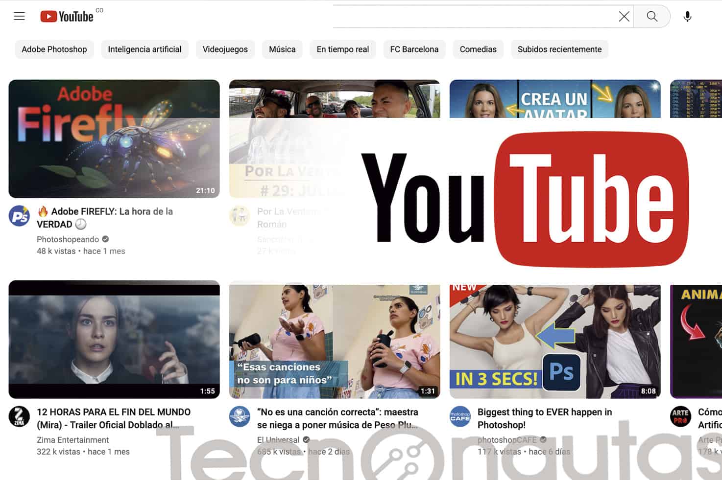Open the Esas canciones video thumbnail
The height and width of the screenshot is (480, 722).
coord(335,342)
